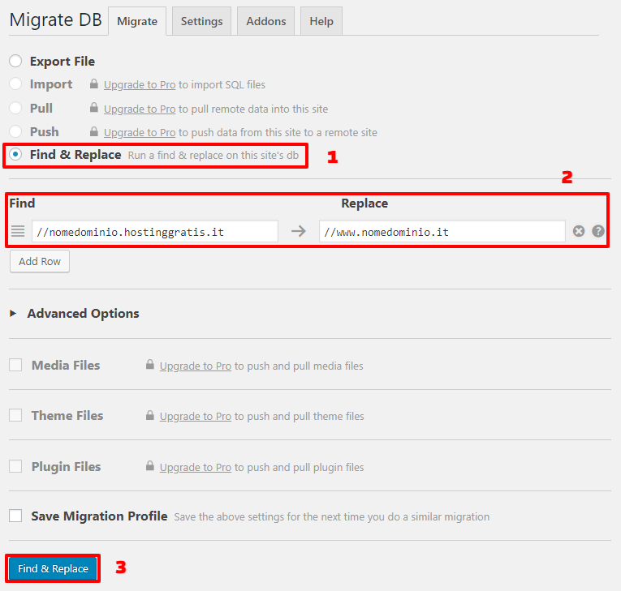This screenshot has height=591, width=621.
Task: Click lock icon beside Plugin Files
Action: (149, 466)
